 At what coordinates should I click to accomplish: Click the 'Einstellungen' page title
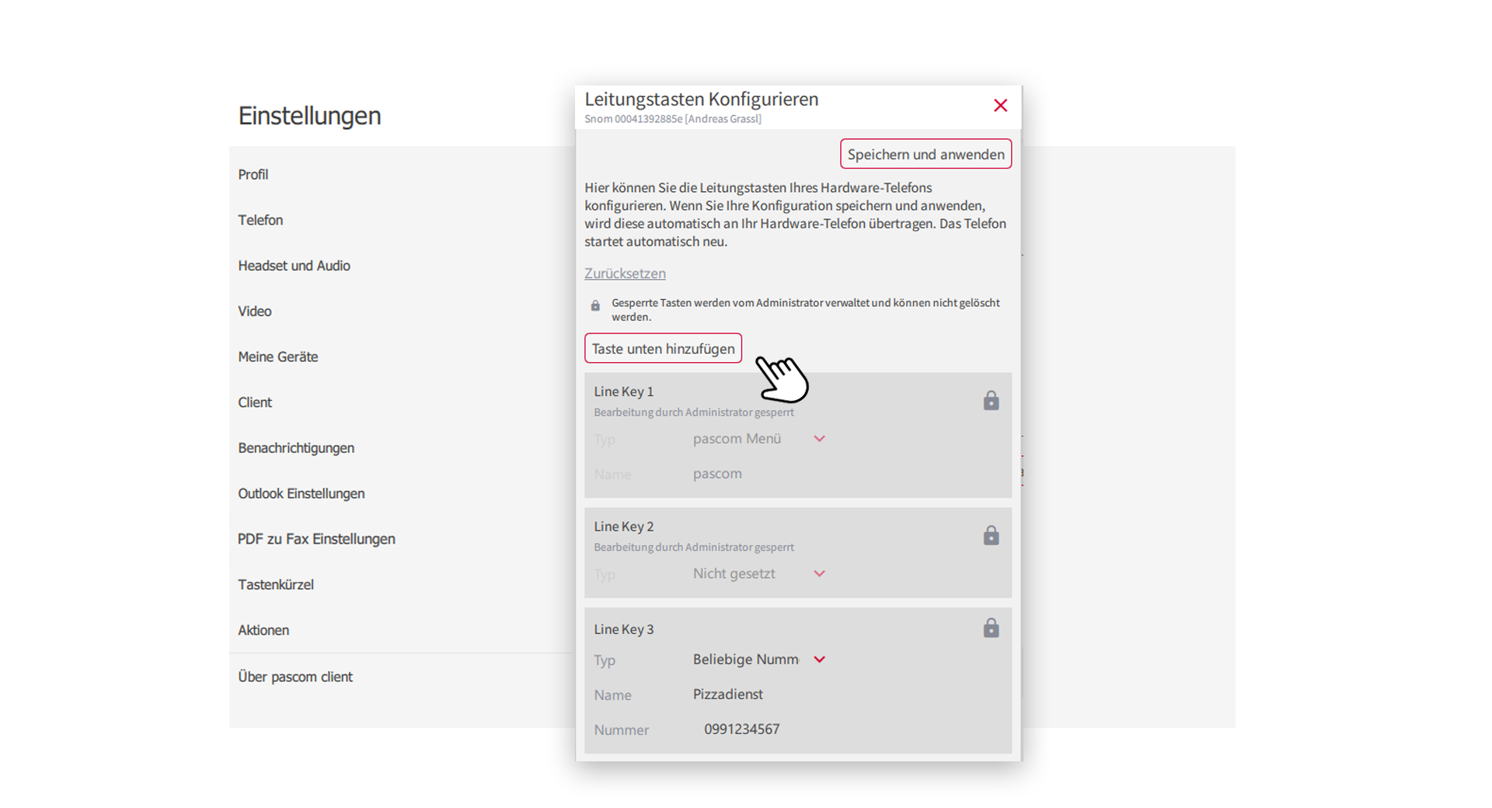point(309,116)
